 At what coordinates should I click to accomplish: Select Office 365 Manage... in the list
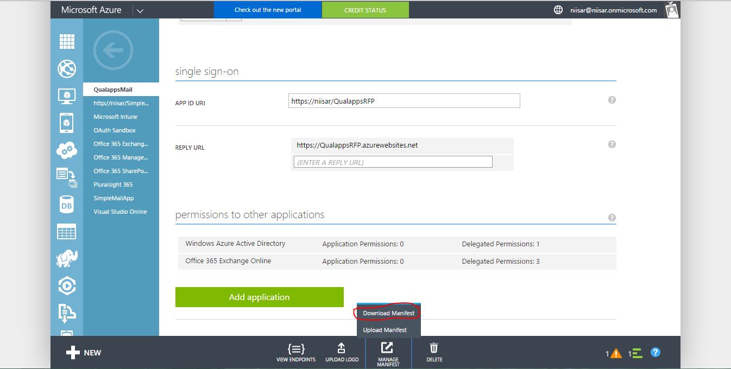pos(121,157)
